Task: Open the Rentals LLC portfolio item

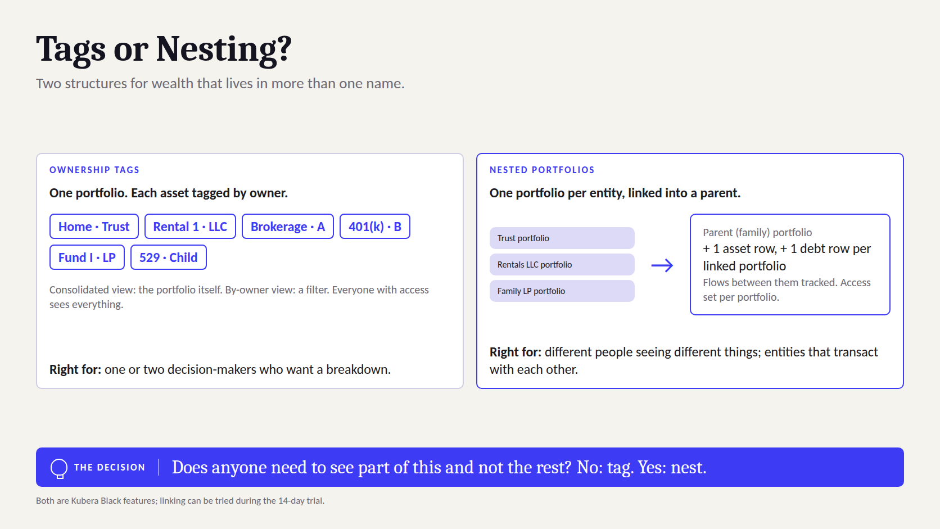Action: (562, 265)
